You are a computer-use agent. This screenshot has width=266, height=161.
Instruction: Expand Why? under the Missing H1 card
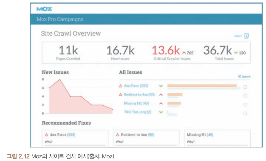191,142
